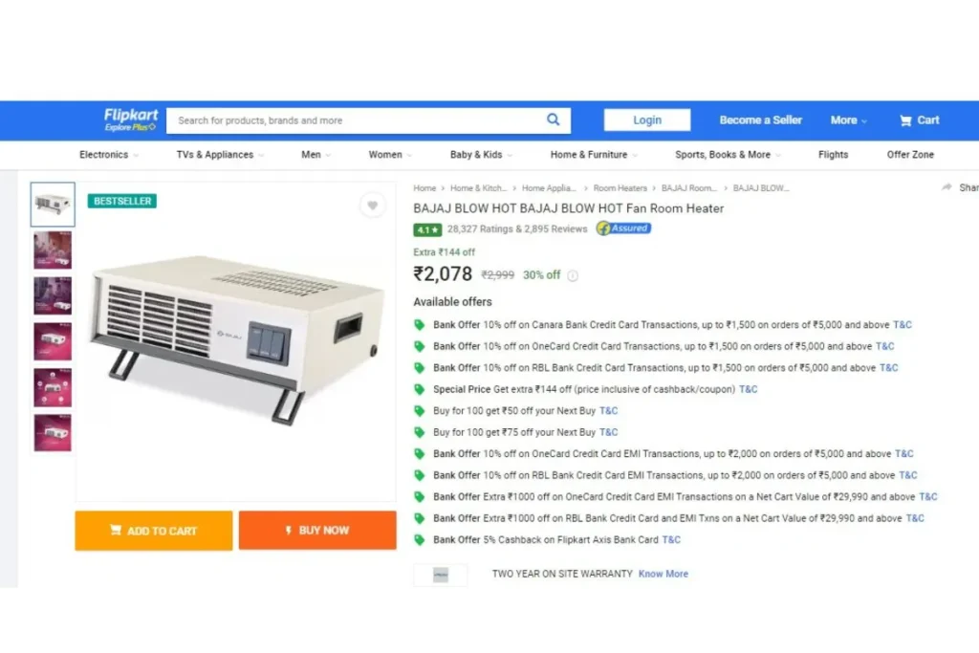Viewport: 979px width, 653px height.
Task: Click the Login button
Action: click(647, 120)
